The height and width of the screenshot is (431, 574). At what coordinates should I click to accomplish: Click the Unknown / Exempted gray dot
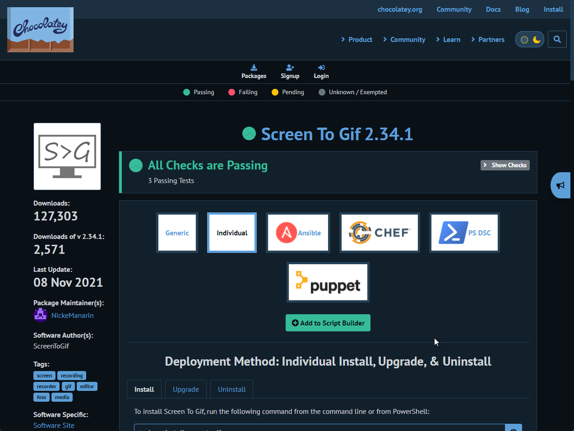(322, 92)
